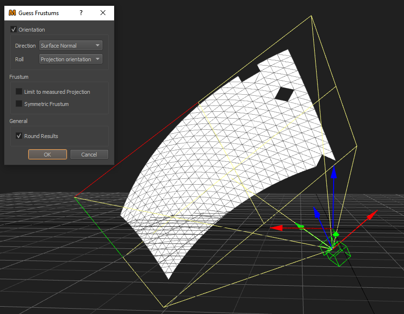
Task: Enable Limit to measured Projection
Action: click(19, 91)
